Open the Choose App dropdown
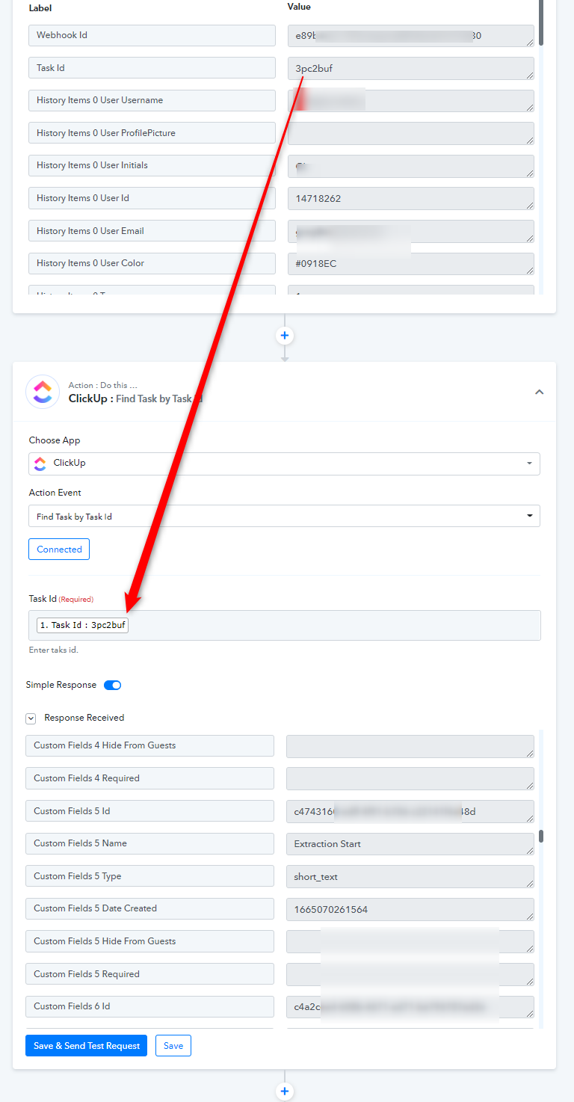Screen dimensions: 574x1102 284,464
